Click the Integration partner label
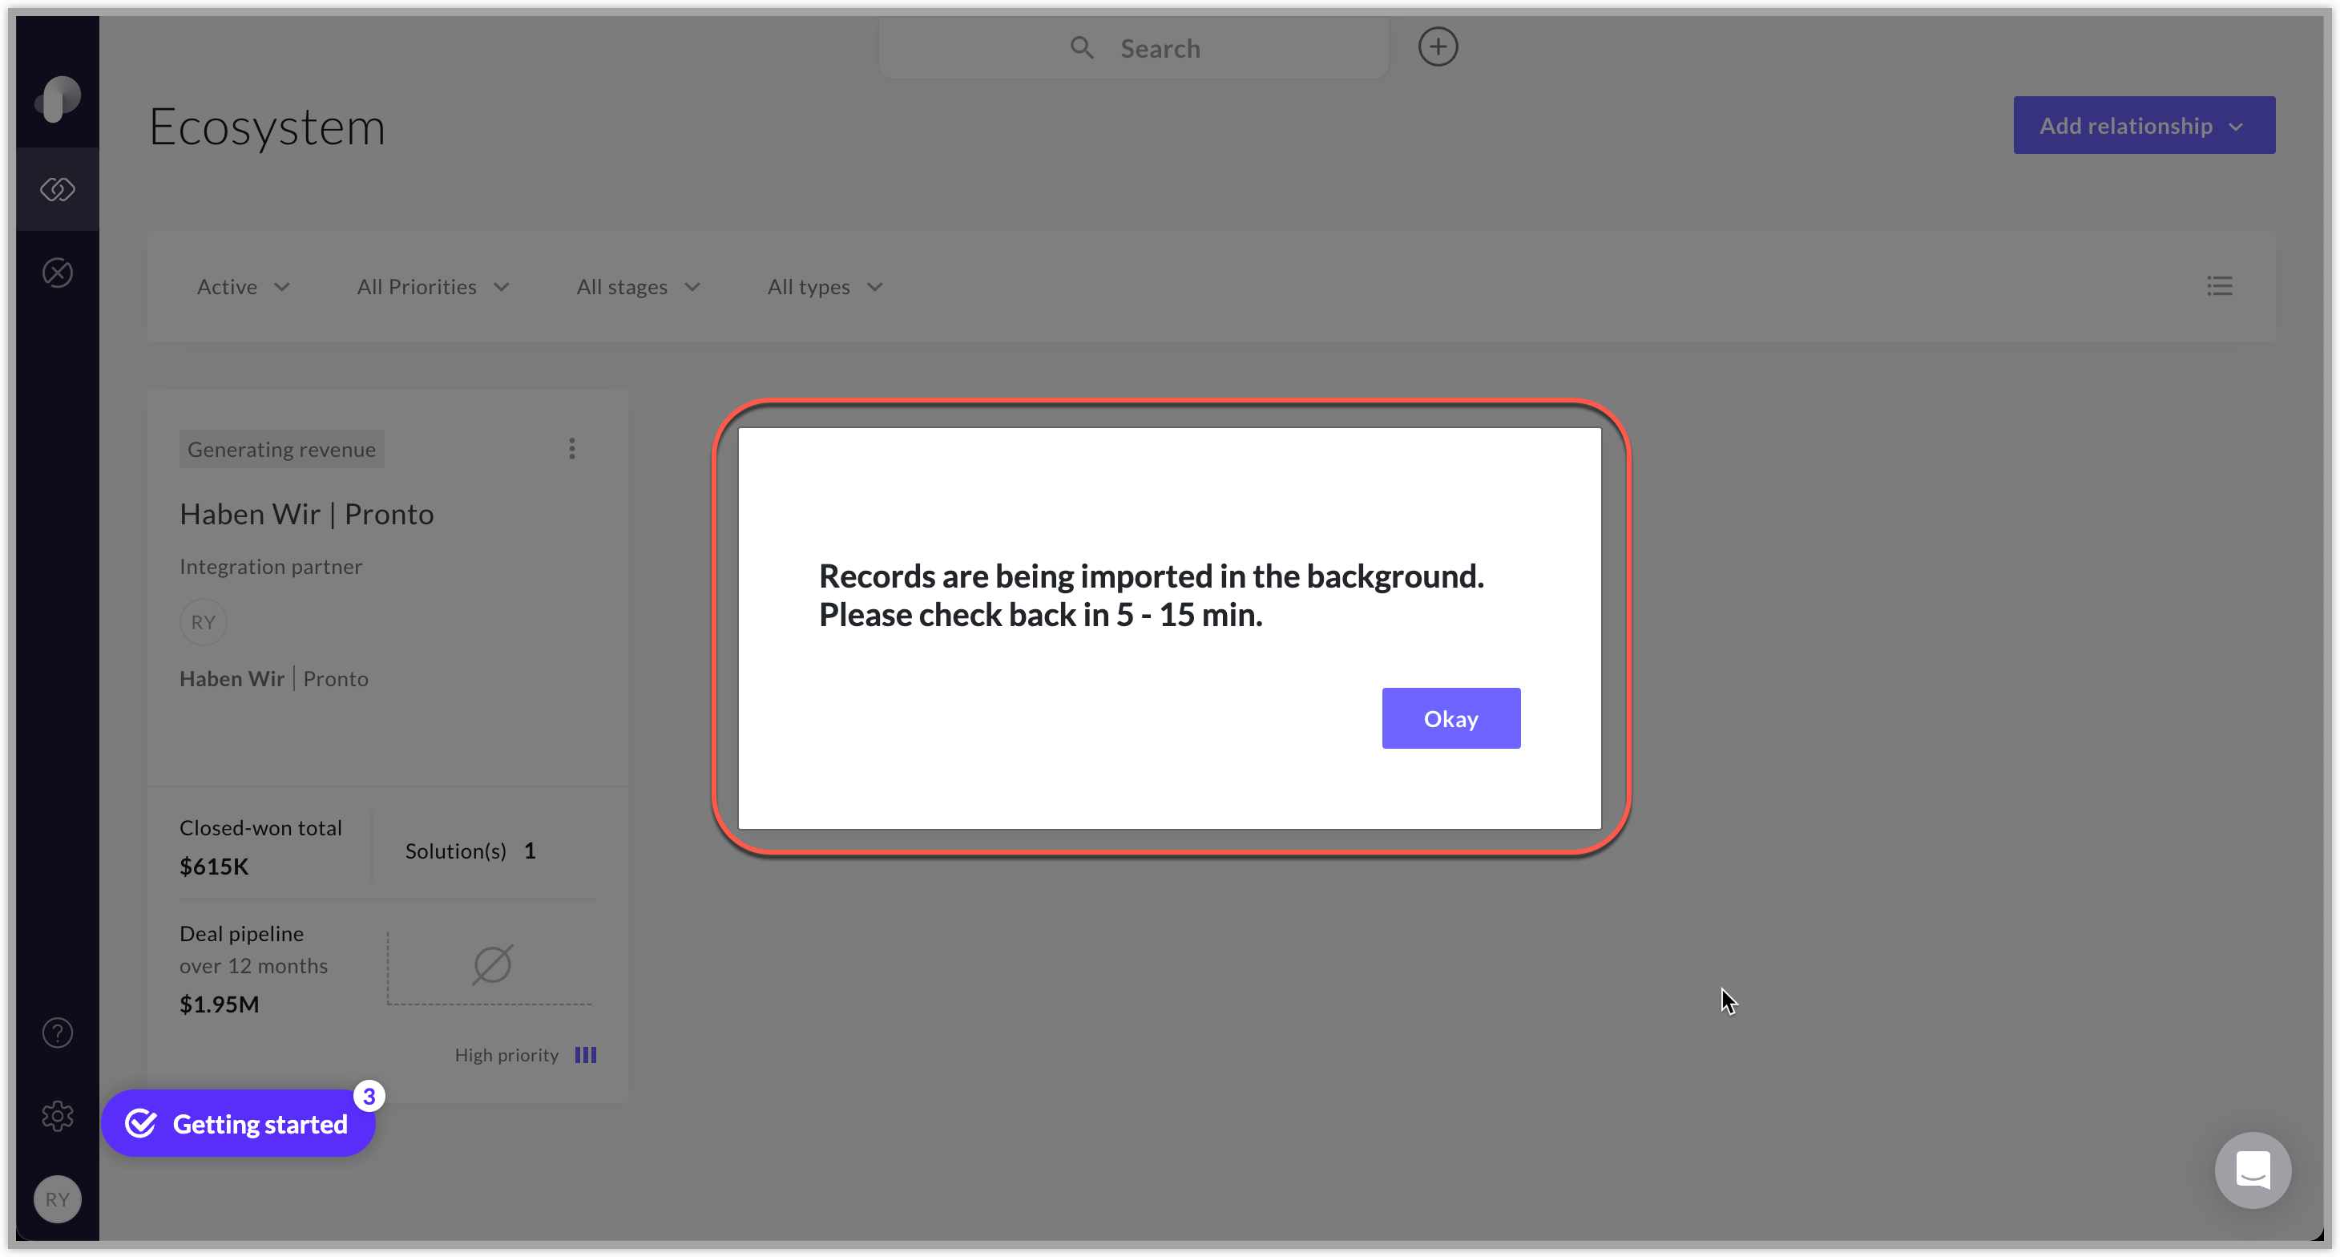 coord(271,567)
